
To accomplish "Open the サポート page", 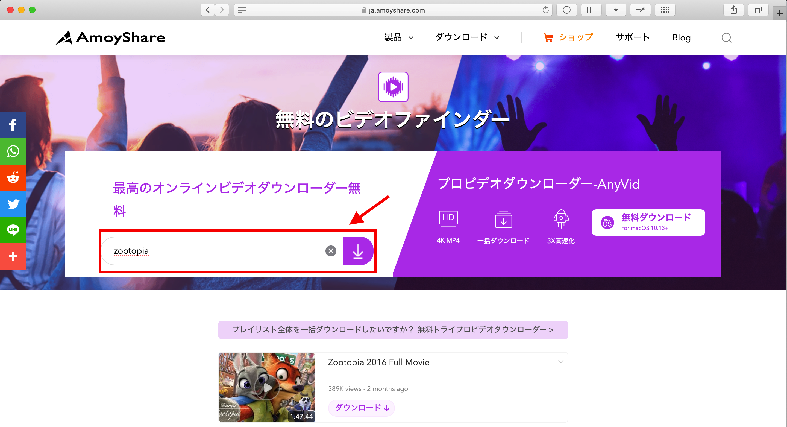I will 632,38.
